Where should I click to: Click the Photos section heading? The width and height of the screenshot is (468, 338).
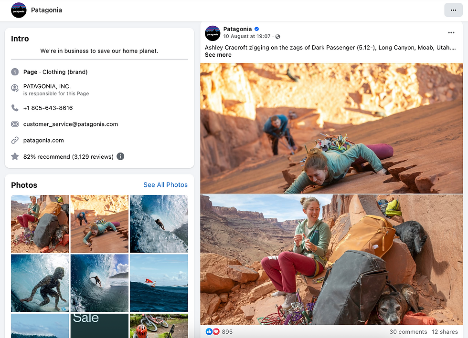click(24, 185)
